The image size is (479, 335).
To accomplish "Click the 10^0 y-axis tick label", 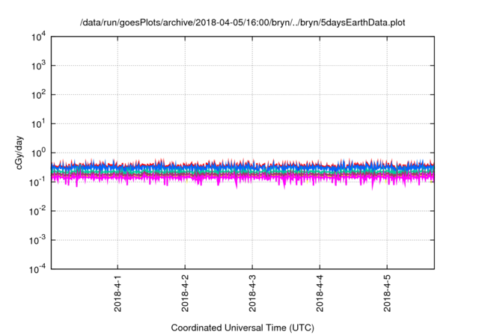I will [38, 153].
